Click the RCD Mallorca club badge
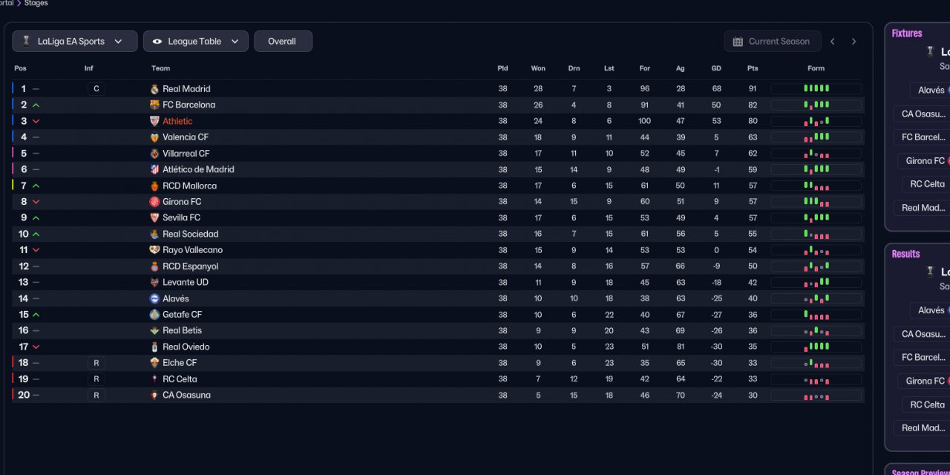Screen dimensions: 950x475 click(154, 186)
